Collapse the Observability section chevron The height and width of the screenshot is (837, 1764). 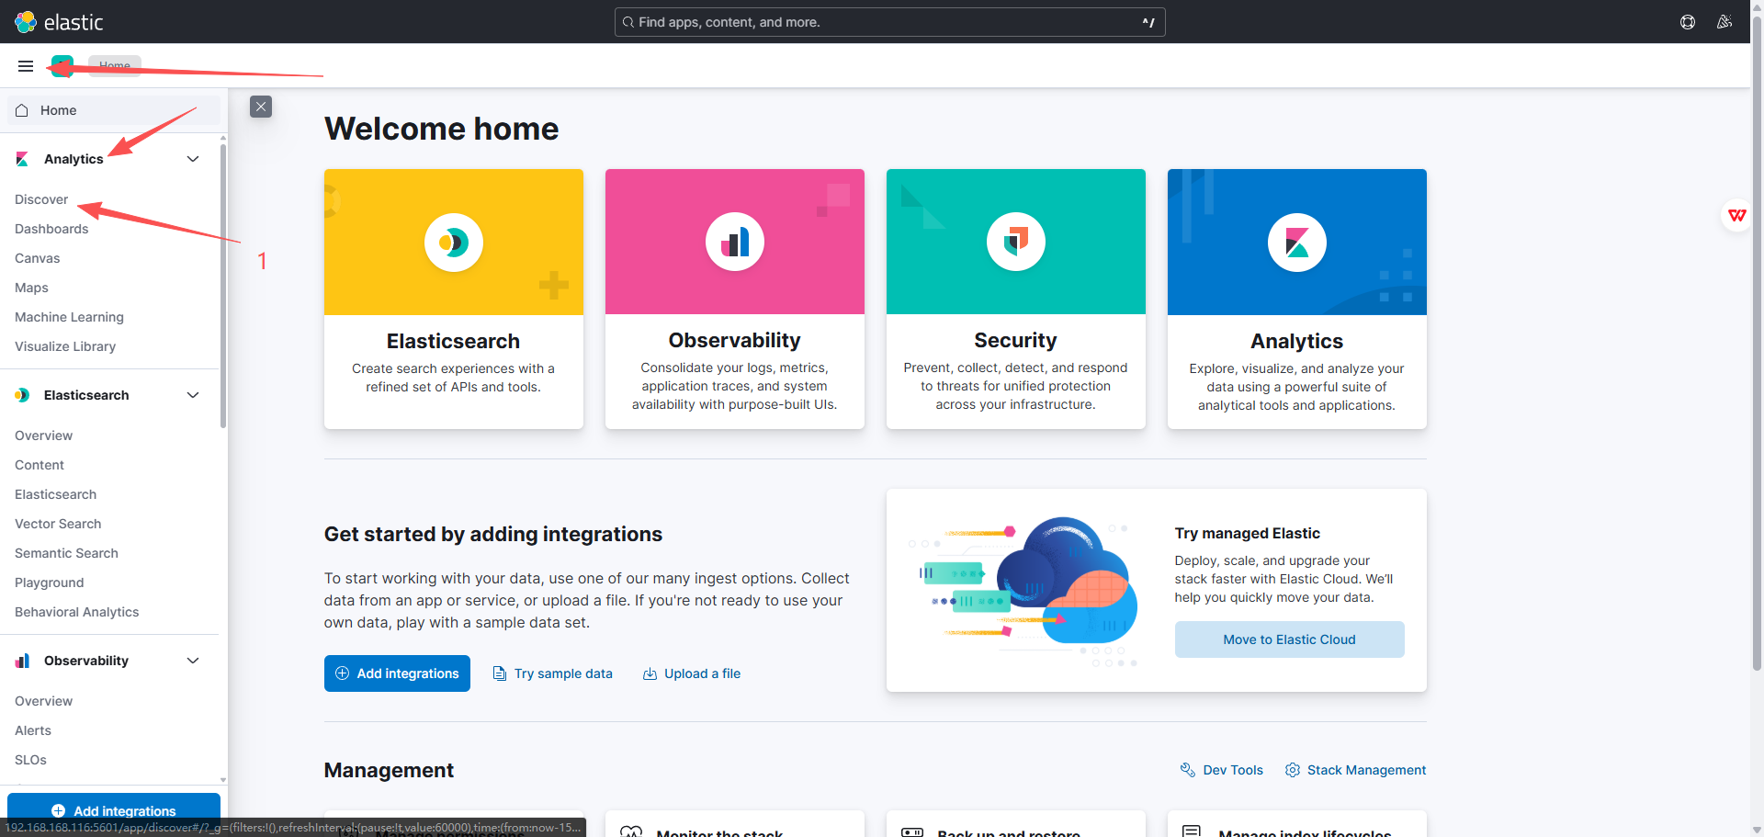tap(193, 661)
